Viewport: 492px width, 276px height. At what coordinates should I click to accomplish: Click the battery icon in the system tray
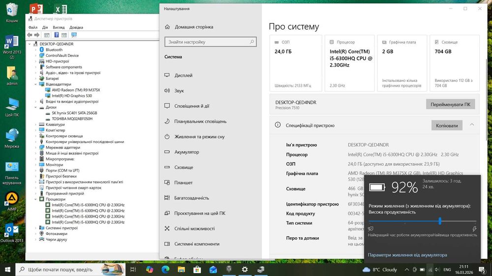coord(422,270)
